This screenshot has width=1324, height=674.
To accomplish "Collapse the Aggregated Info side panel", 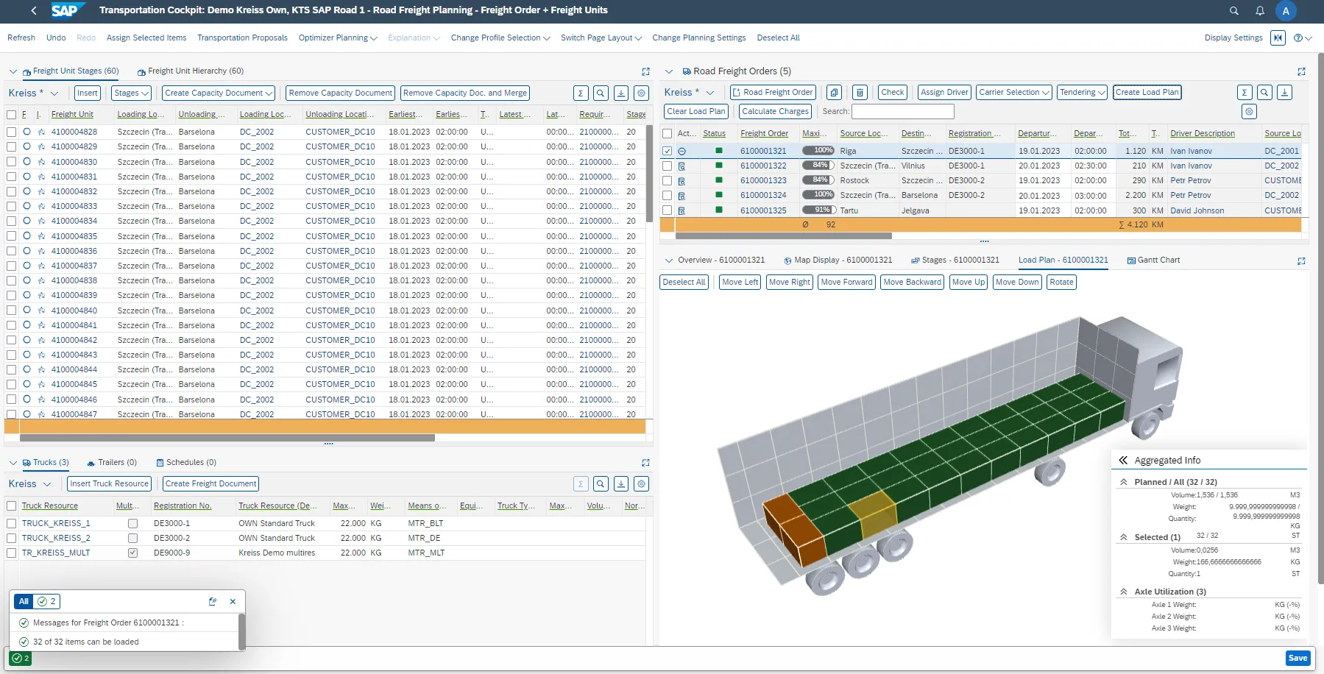I will click(x=1123, y=461).
